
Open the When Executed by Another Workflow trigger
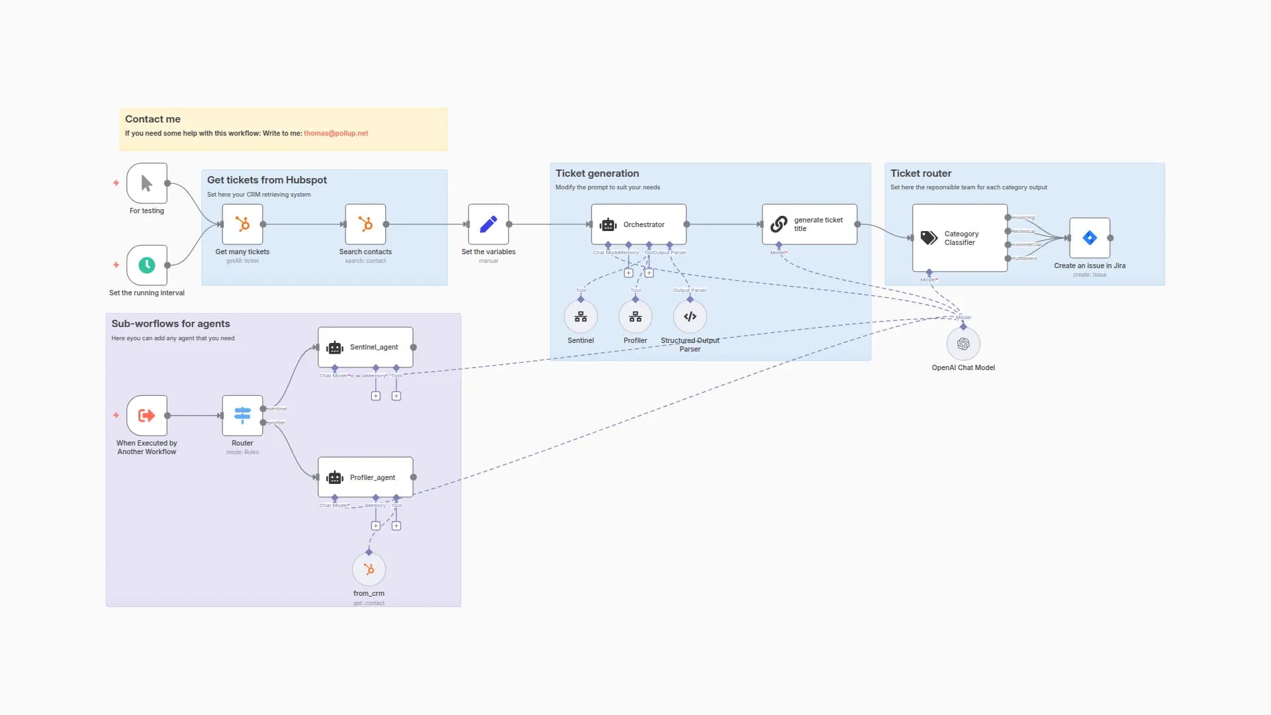point(146,415)
